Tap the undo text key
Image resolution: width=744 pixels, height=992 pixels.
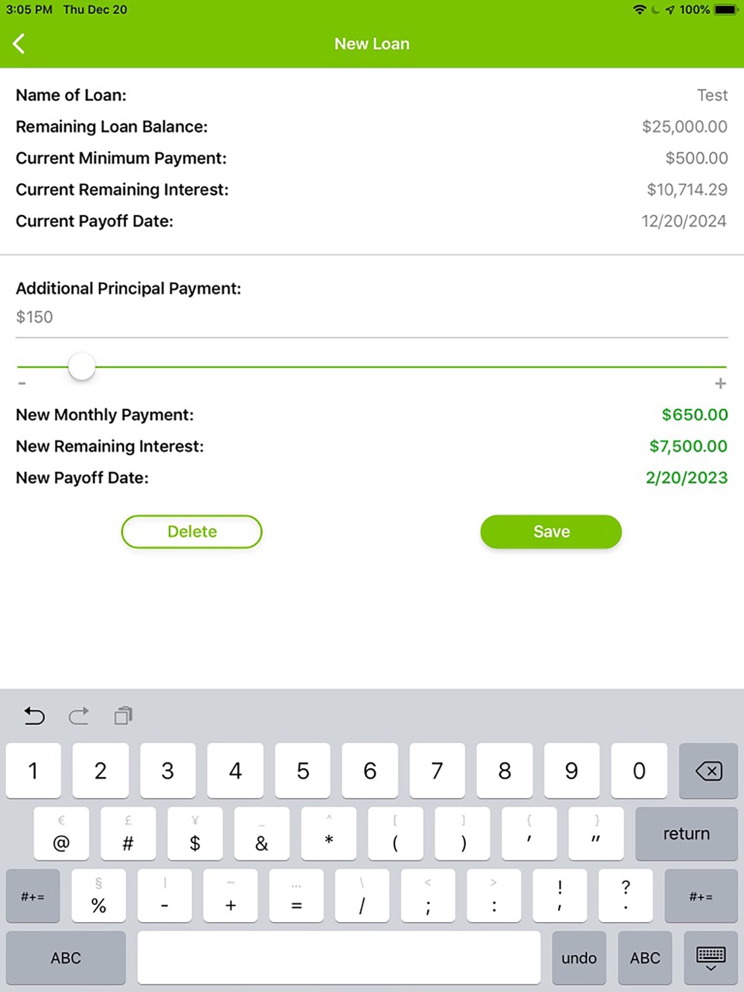(579, 958)
